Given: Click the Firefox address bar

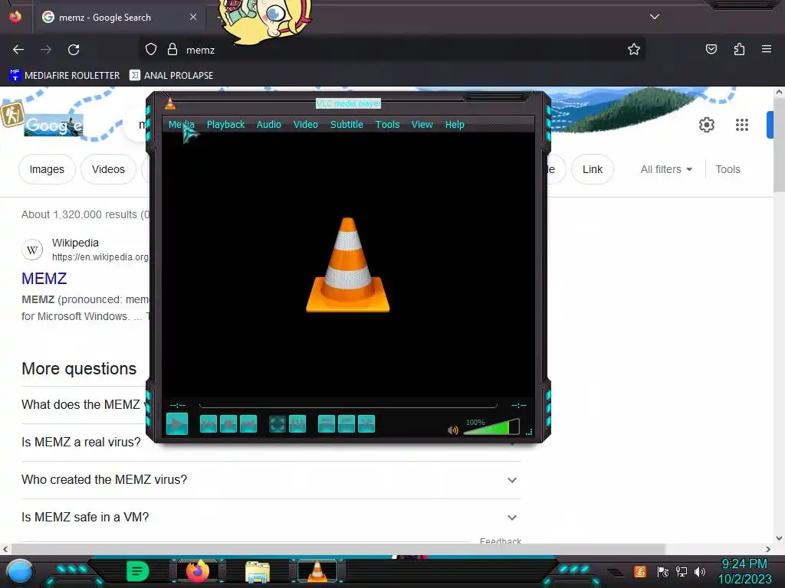Looking at the screenshot, I should pyautogui.click(x=392, y=50).
